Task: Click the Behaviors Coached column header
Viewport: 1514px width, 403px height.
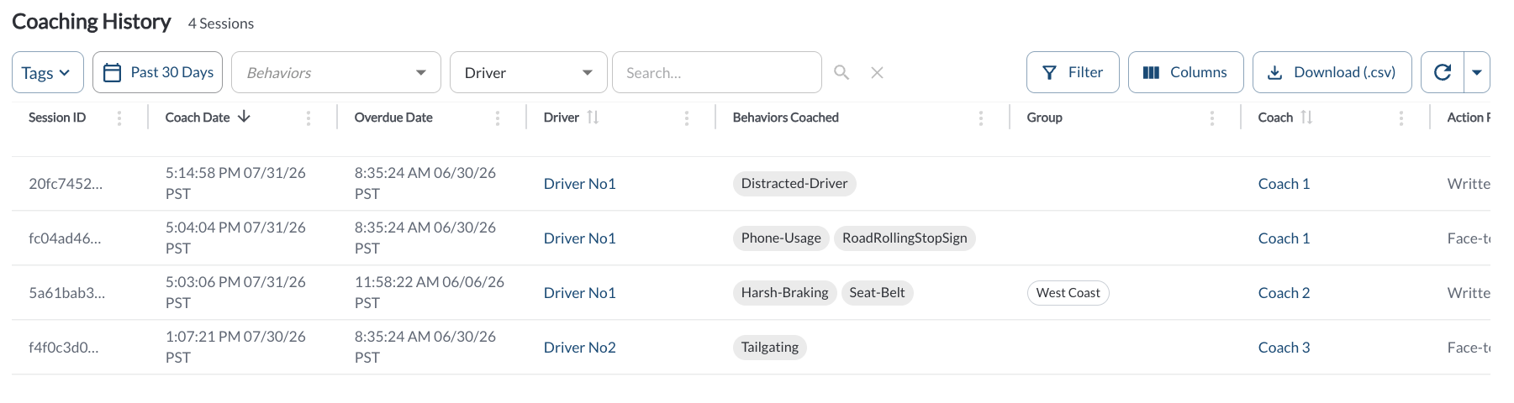Action: (786, 118)
